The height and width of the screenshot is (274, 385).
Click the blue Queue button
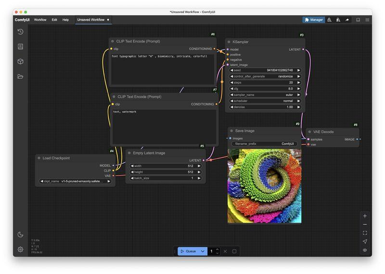(x=189, y=251)
